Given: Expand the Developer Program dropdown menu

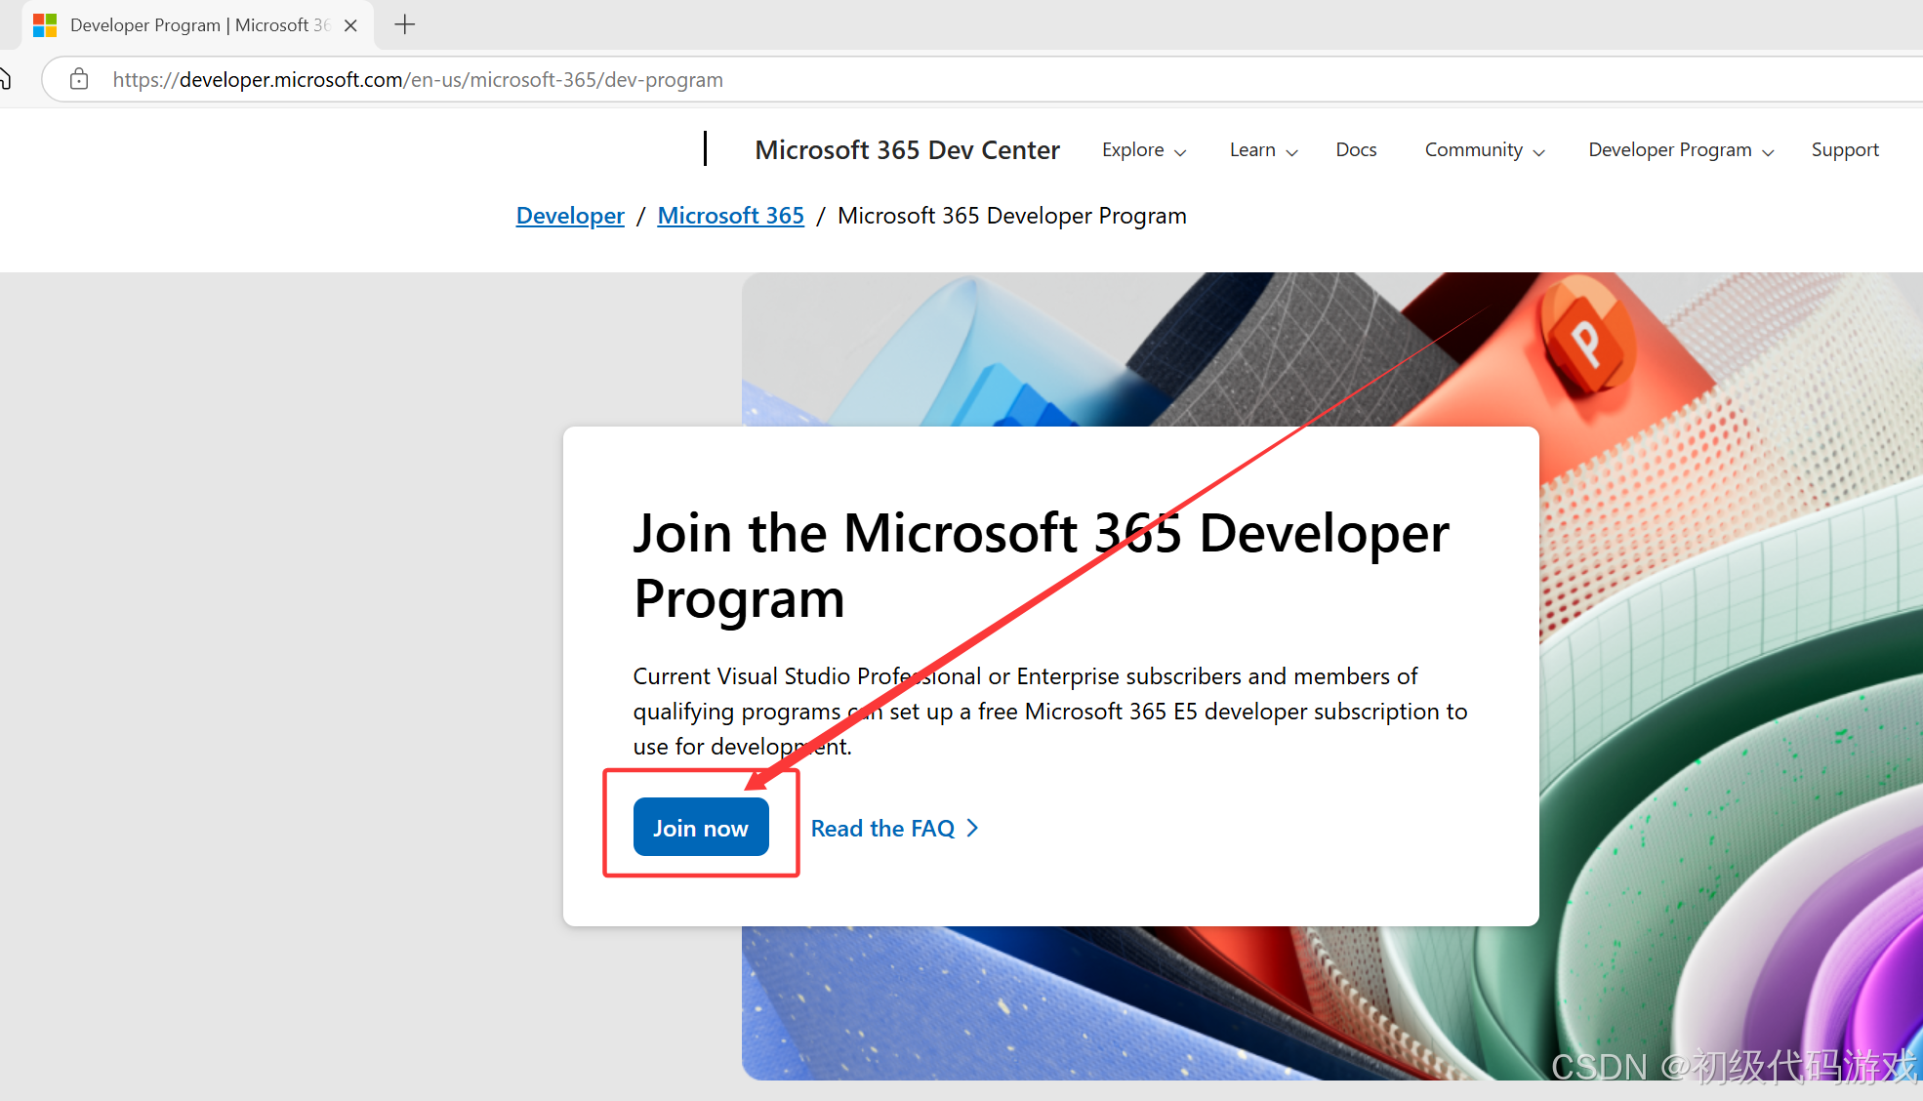Looking at the screenshot, I should pyautogui.click(x=1680, y=150).
